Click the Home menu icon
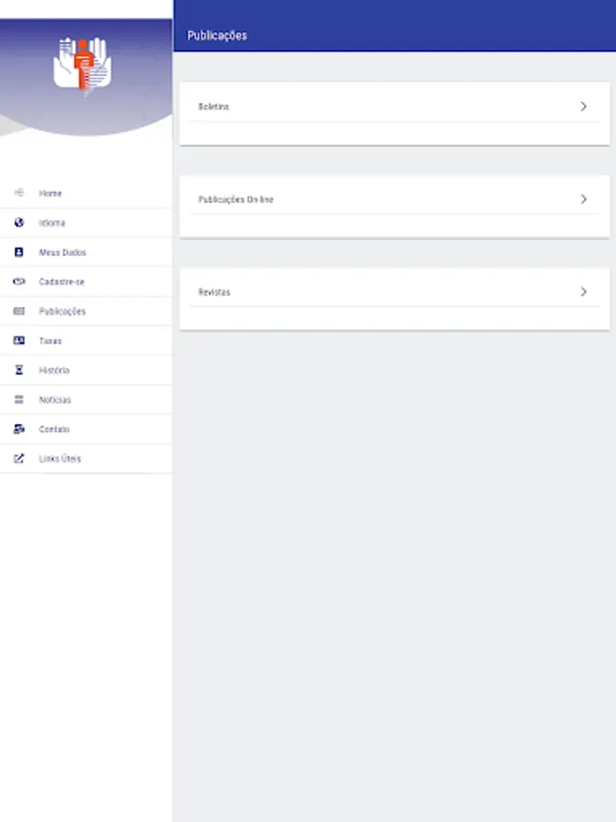 tap(19, 193)
